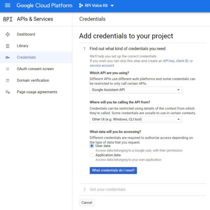Click the Library grid icon
This screenshot has width=210, height=210.
[x=8, y=46]
